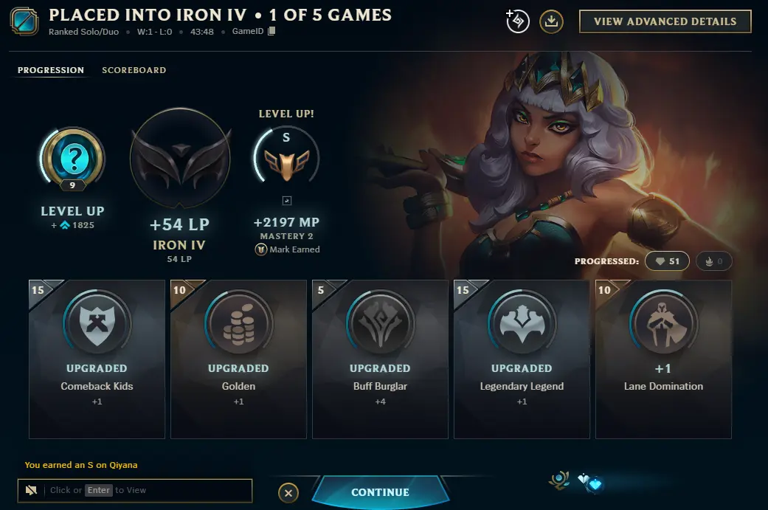Toggle the progressed crystal 51 filter
This screenshot has height=510, width=768.
[667, 261]
